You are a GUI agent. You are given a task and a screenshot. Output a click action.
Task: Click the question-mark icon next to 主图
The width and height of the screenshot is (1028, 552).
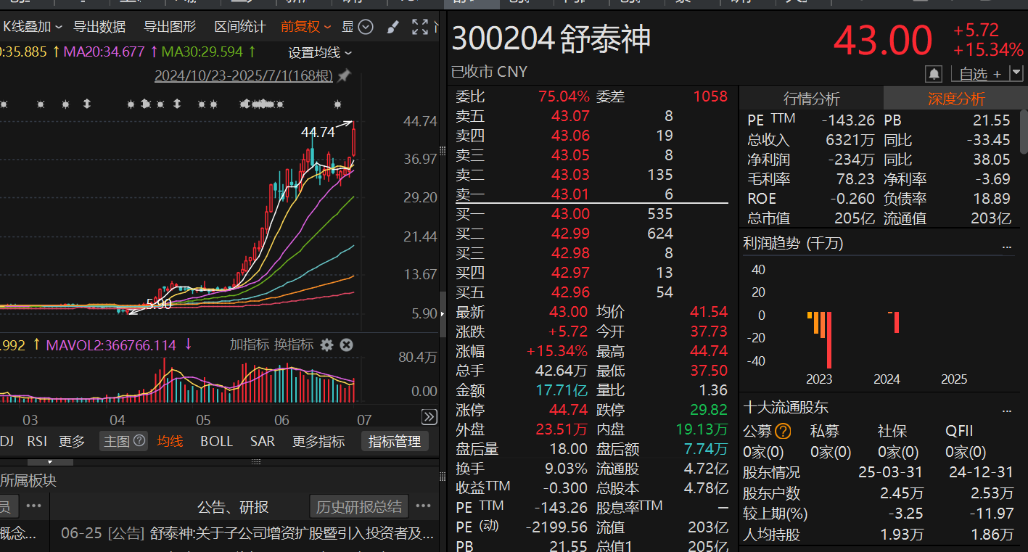[x=139, y=440]
